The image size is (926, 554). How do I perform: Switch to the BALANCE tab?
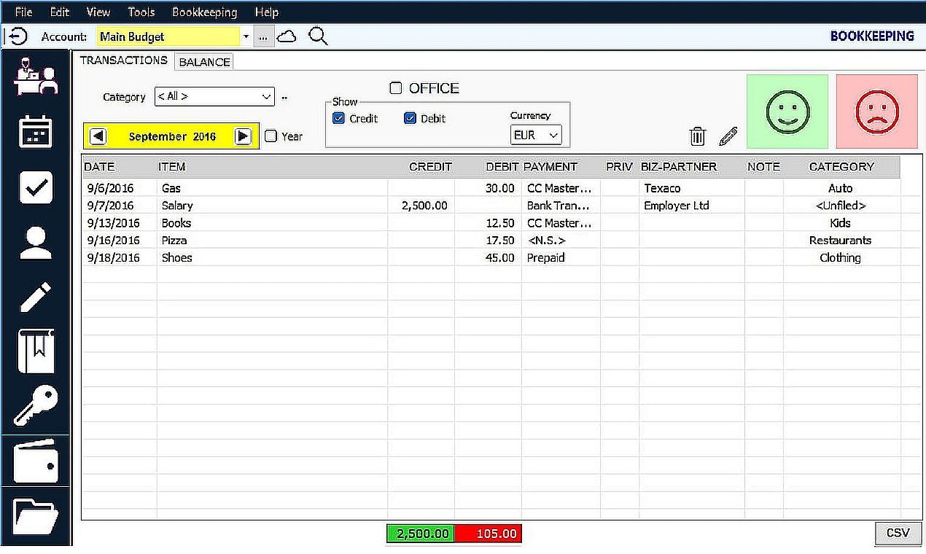(205, 62)
